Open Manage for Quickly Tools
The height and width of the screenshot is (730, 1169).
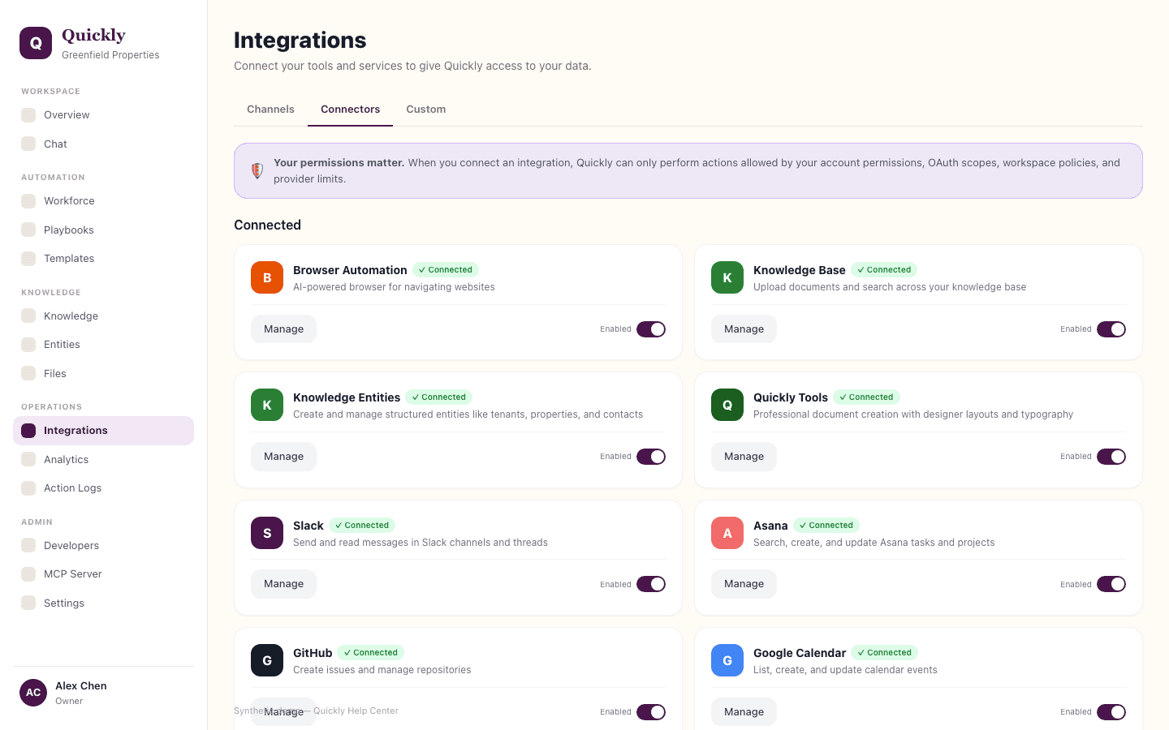tap(744, 457)
